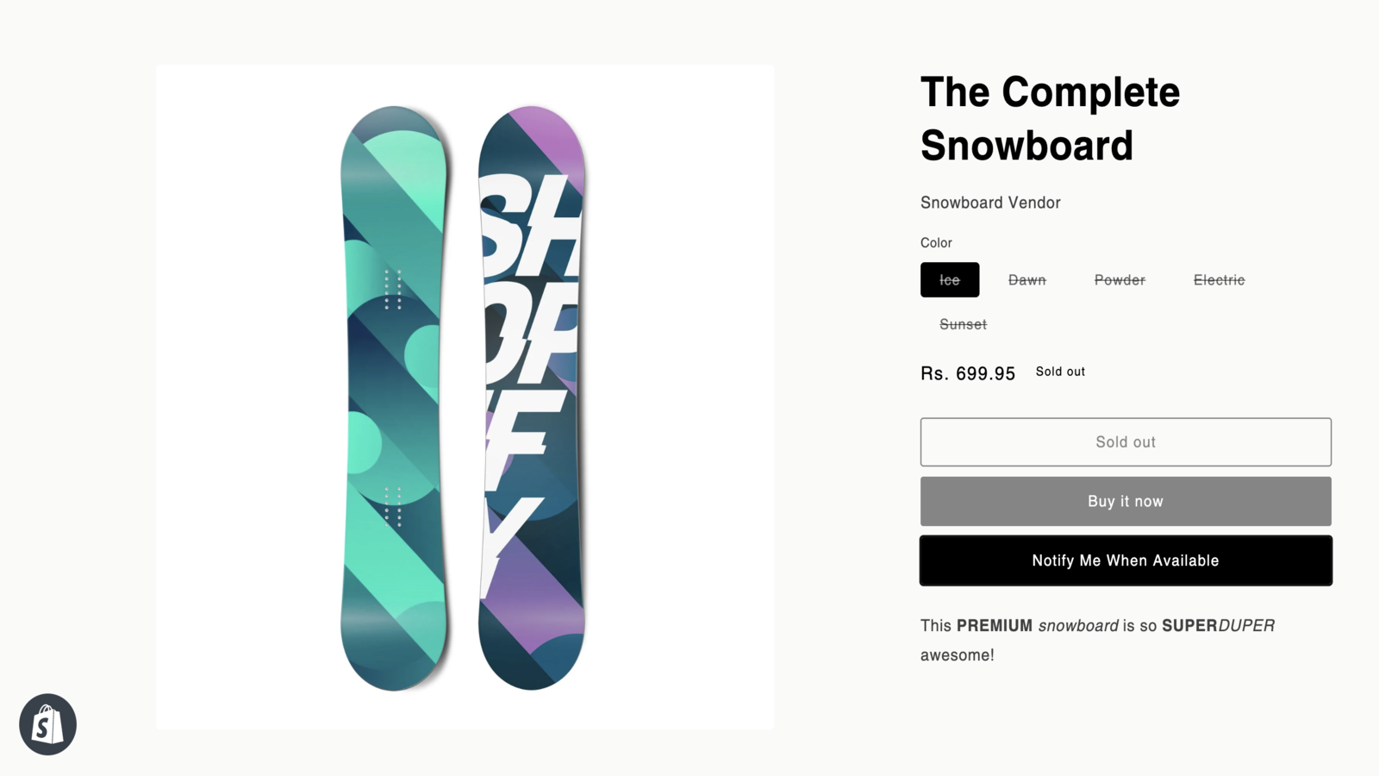Click the Sold out status badge

point(1059,372)
